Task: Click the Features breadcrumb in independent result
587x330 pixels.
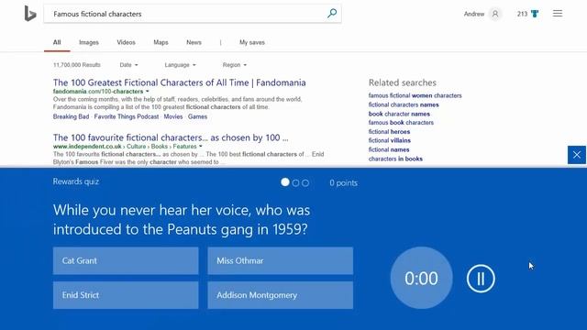Action: tap(185, 147)
